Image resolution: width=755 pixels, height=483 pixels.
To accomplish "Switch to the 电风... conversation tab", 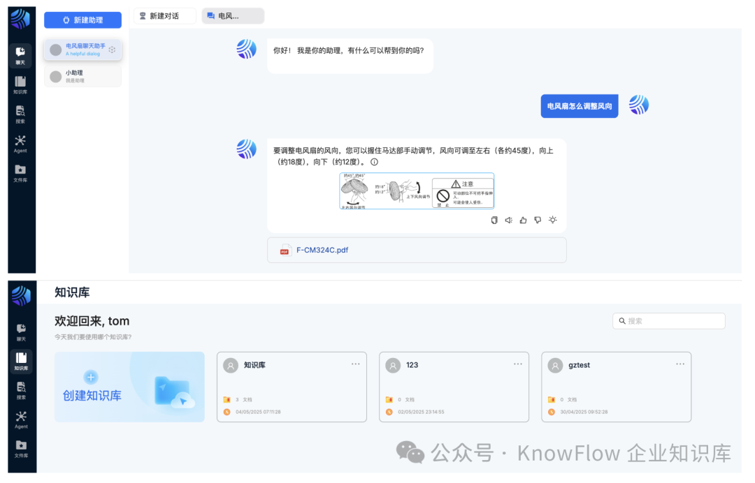I will click(x=232, y=15).
